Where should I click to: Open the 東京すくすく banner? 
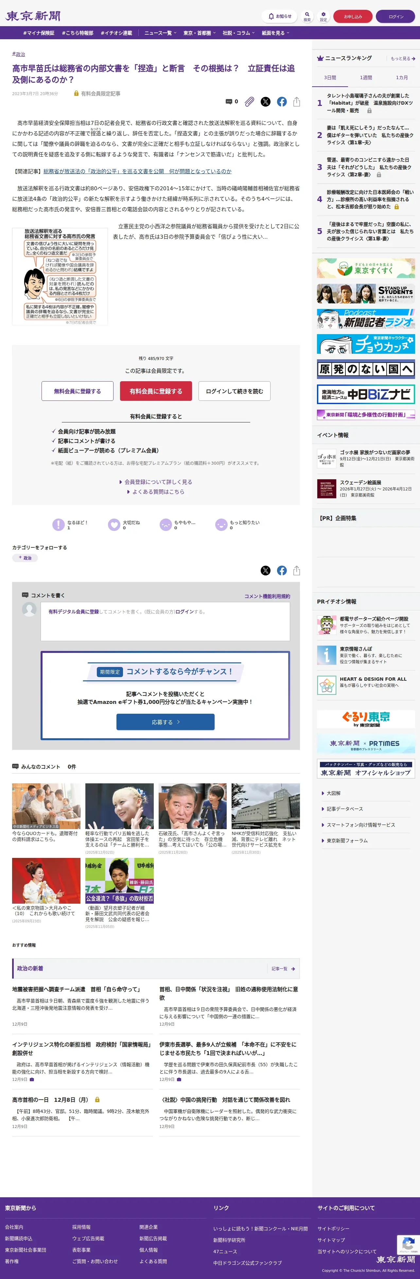pyautogui.click(x=366, y=268)
